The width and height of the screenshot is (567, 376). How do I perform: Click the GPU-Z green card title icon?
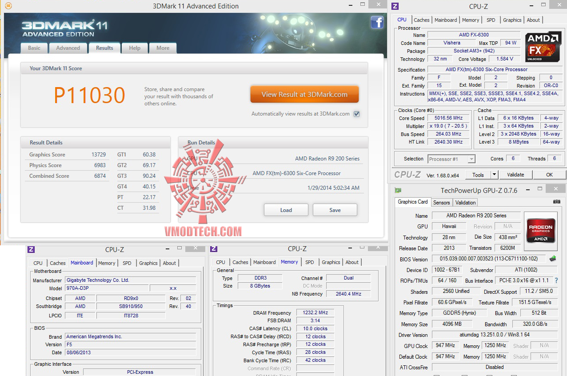click(398, 190)
